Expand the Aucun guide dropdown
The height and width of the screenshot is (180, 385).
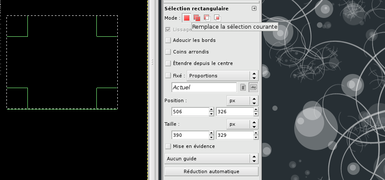tap(211, 159)
